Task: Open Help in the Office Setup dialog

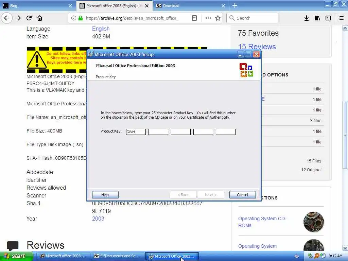Action: [x=105, y=195]
